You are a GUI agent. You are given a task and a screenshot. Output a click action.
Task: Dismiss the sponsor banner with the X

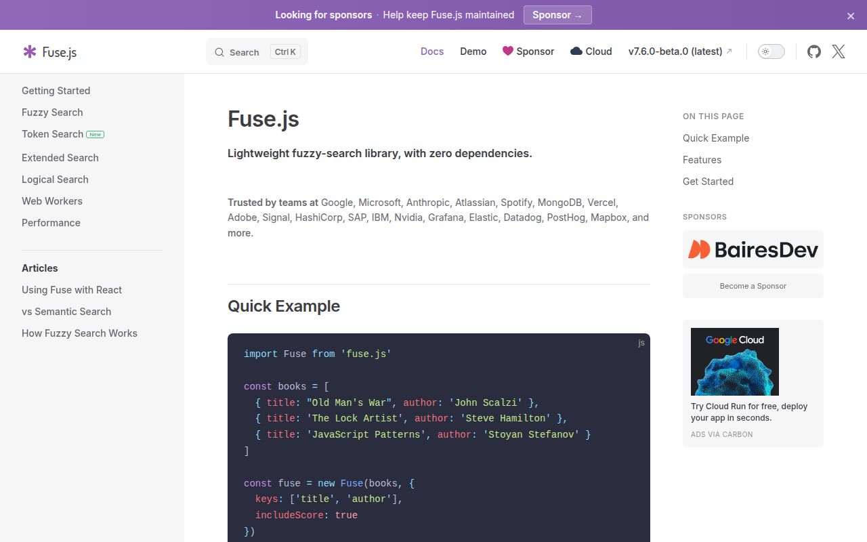tap(851, 16)
